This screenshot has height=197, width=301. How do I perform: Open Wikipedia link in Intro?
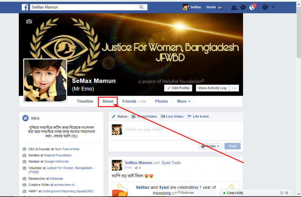pyautogui.click(x=56, y=179)
